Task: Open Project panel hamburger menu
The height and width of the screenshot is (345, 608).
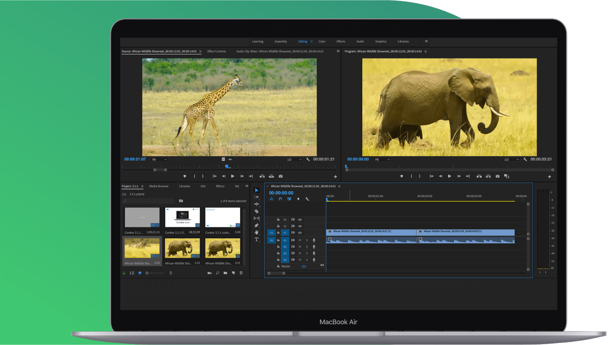Action: pyautogui.click(x=142, y=186)
